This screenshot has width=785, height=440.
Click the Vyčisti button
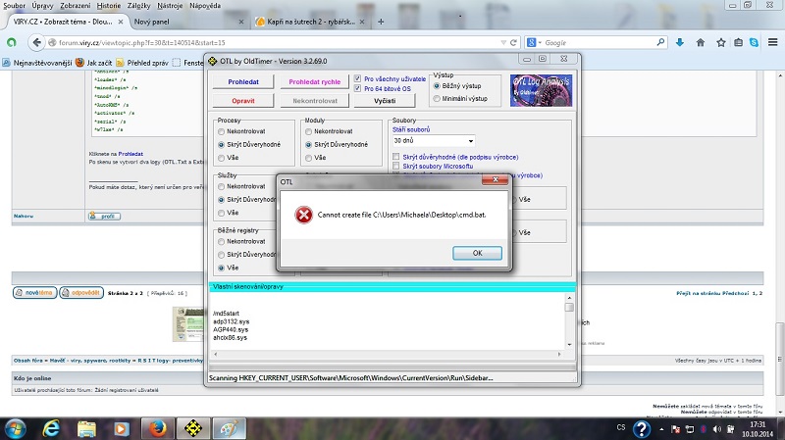[385, 101]
